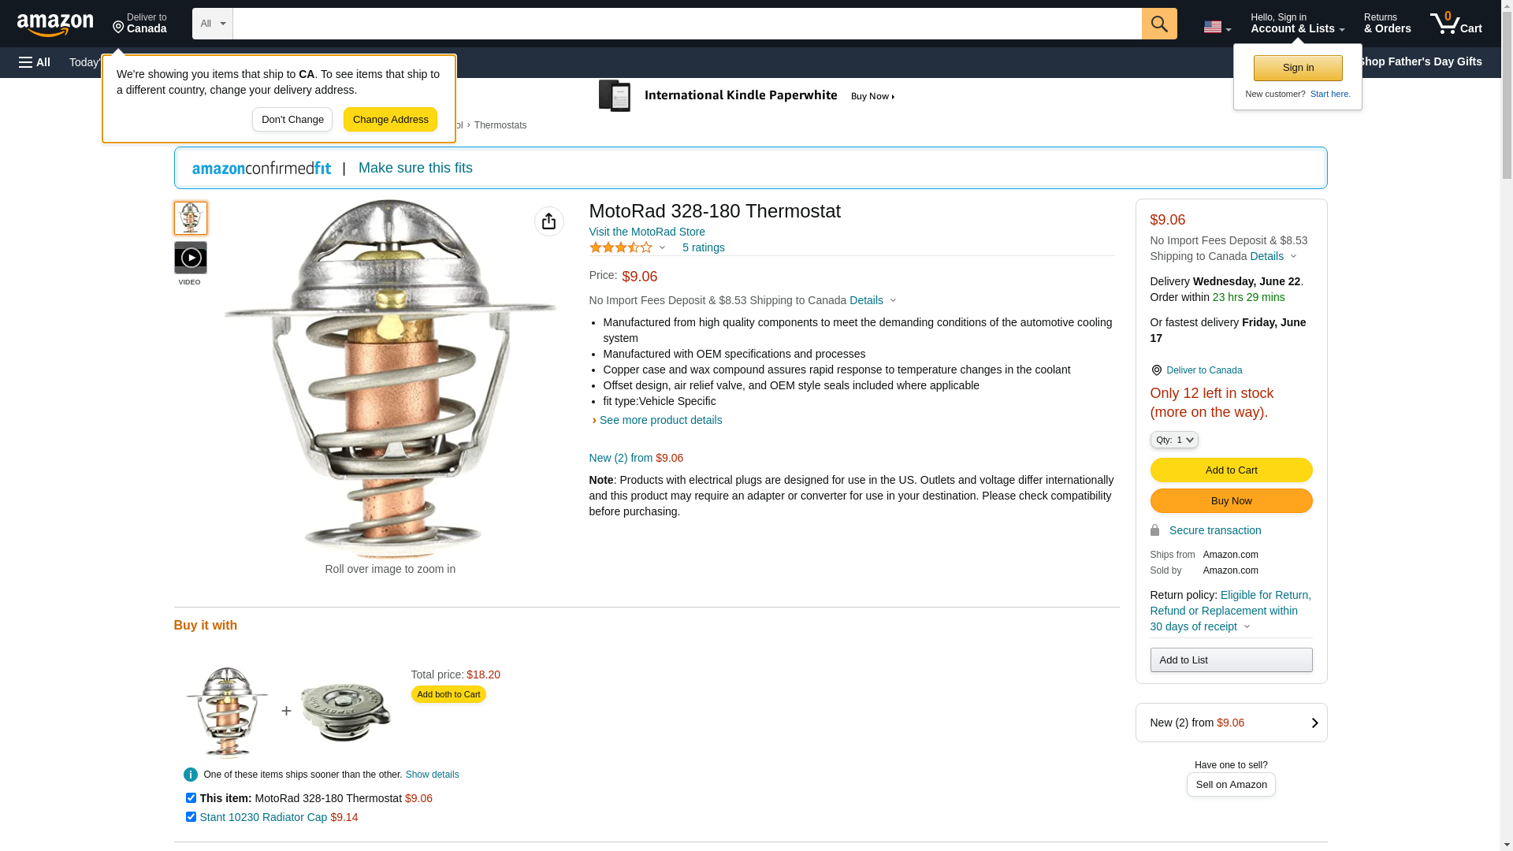Uncheck the MotoRad 328-180 Thermostat checkbox
Viewport: 1513px width, 851px height.
click(191, 797)
